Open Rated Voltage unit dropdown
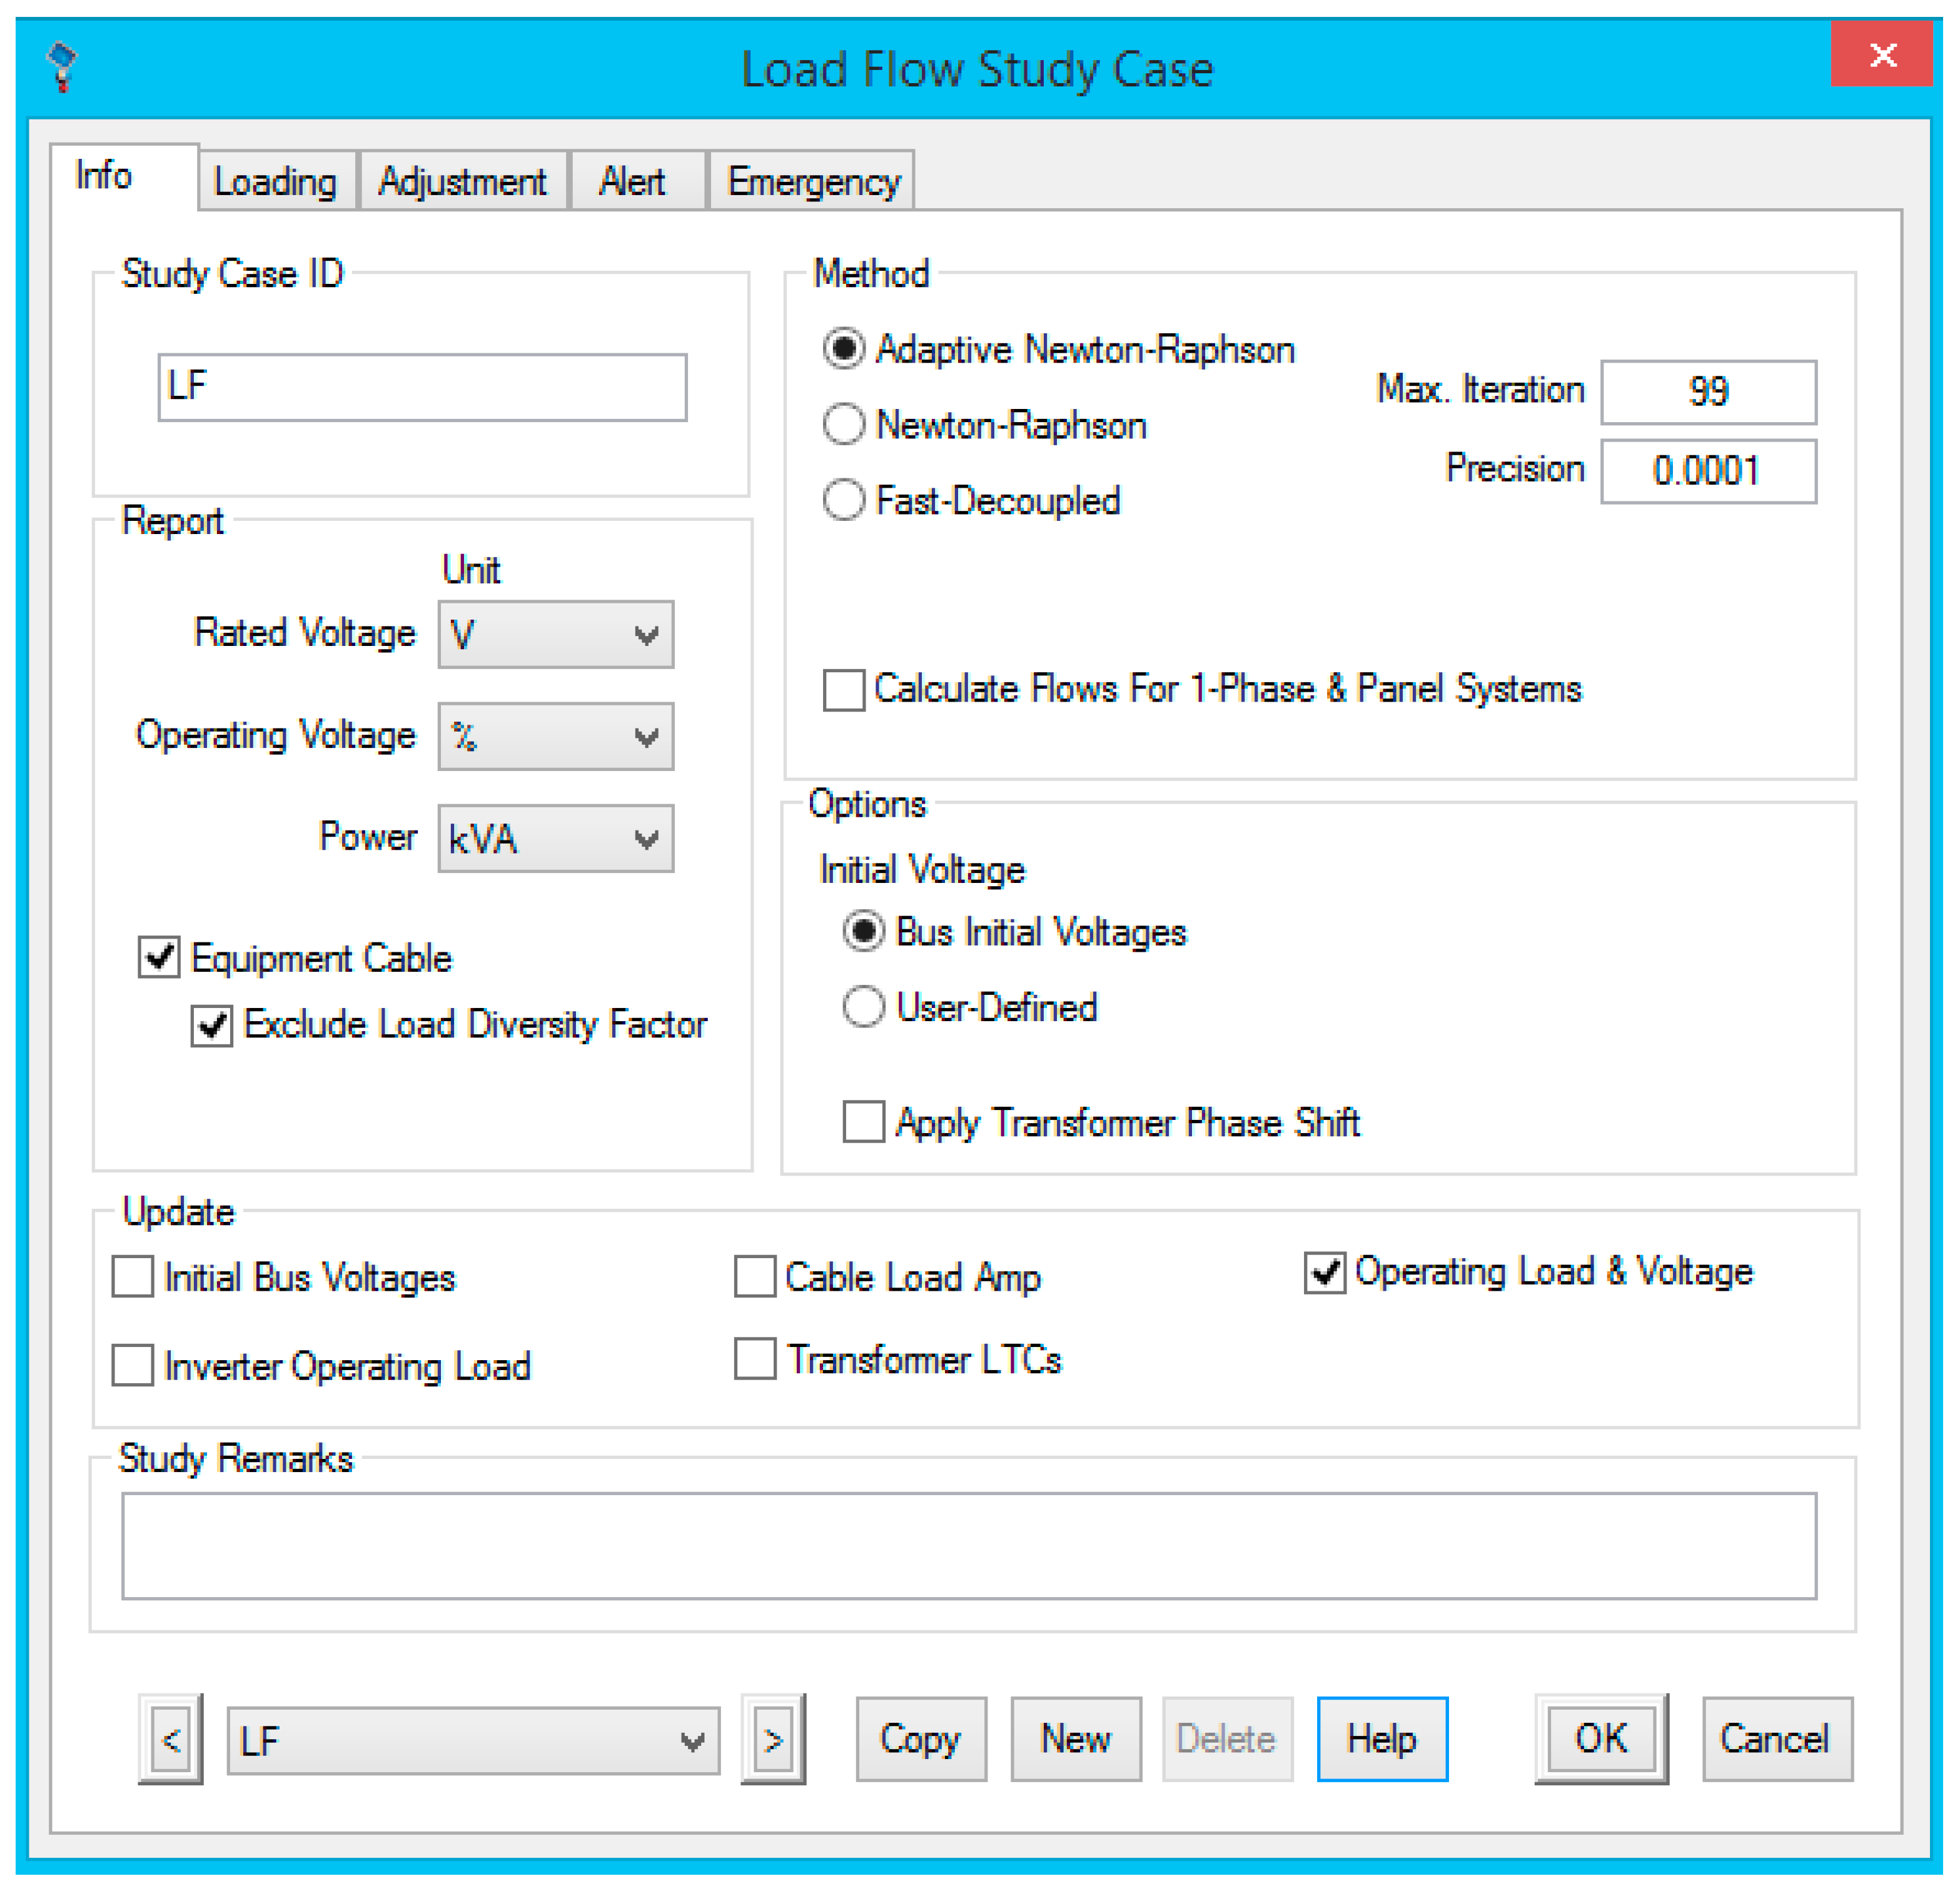Image resolution: width=1960 pixels, height=1891 pixels. click(x=645, y=634)
